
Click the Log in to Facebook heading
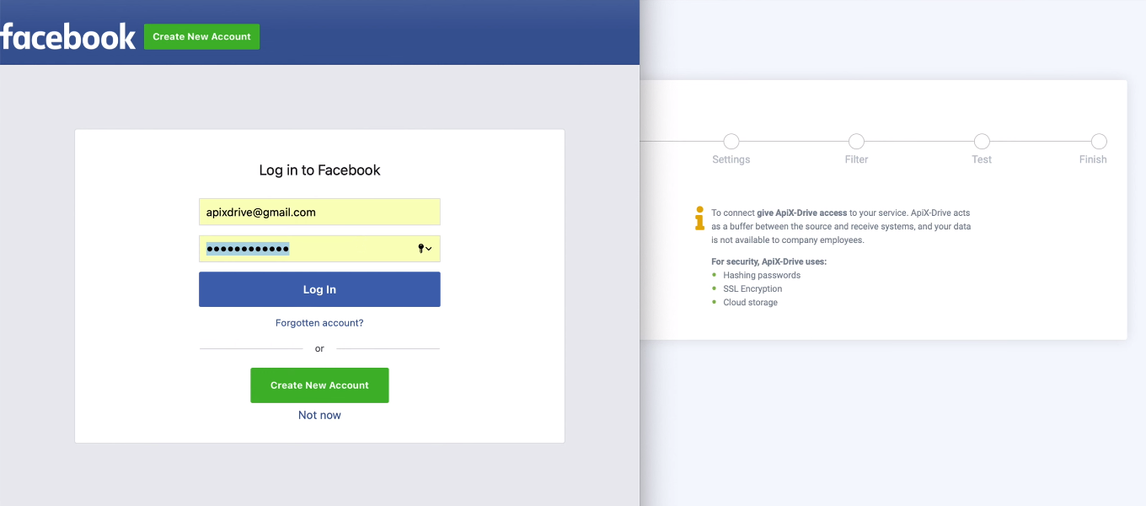[x=319, y=170]
